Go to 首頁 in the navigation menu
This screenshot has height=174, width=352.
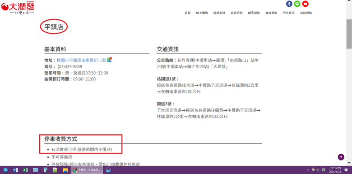pos(187,13)
